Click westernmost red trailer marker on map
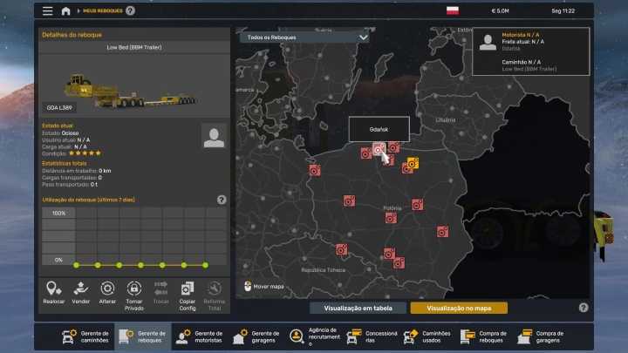The width and height of the screenshot is (628, 353). pos(315,171)
